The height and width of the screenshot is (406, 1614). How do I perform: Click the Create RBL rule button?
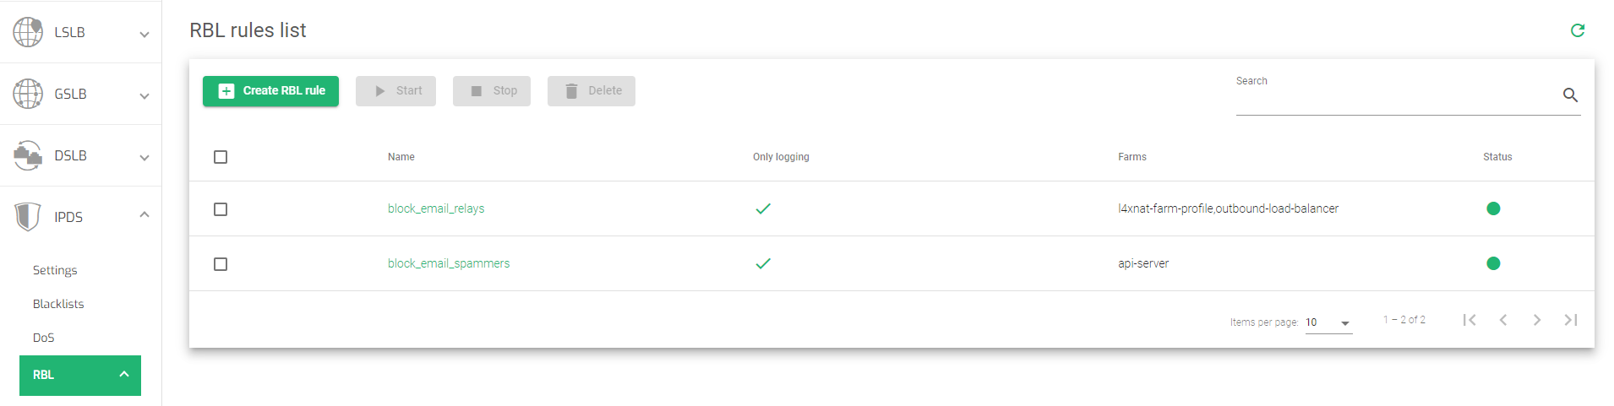tap(270, 91)
